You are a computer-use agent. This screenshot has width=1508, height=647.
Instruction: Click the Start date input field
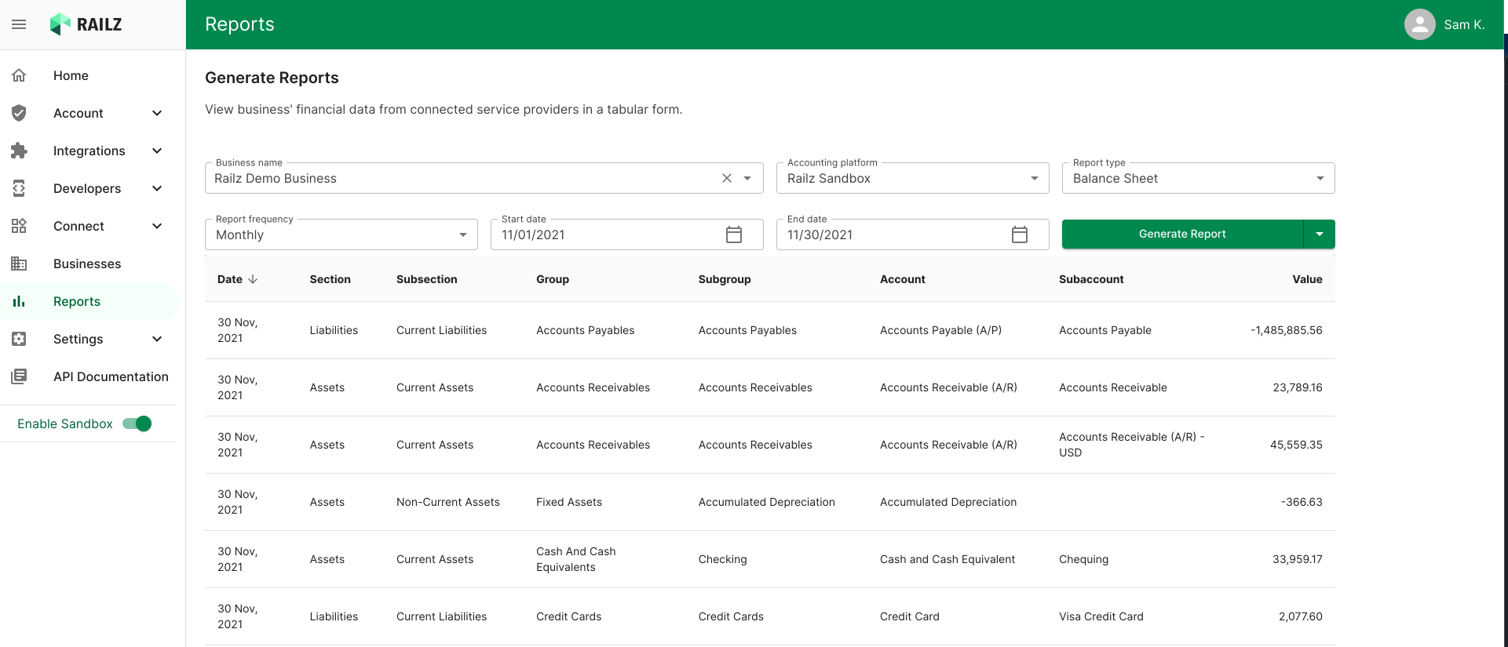click(x=626, y=234)
